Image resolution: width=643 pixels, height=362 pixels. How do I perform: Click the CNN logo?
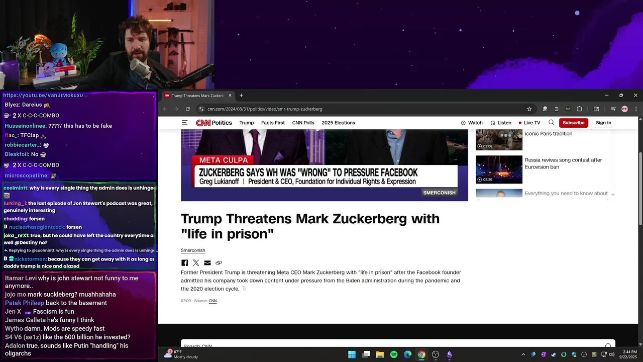[x=203, y=123]
